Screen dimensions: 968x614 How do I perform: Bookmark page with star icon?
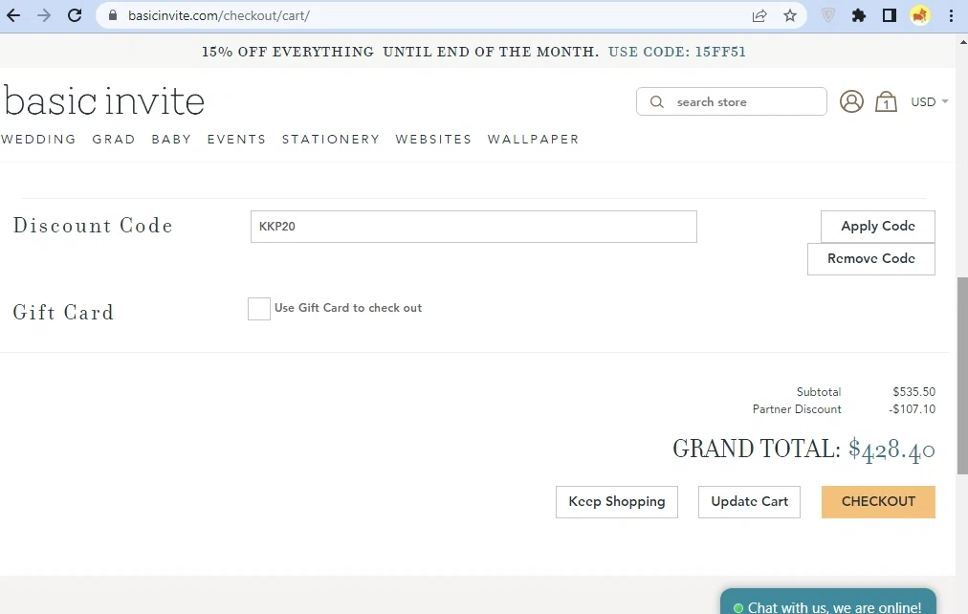[790, 16]
